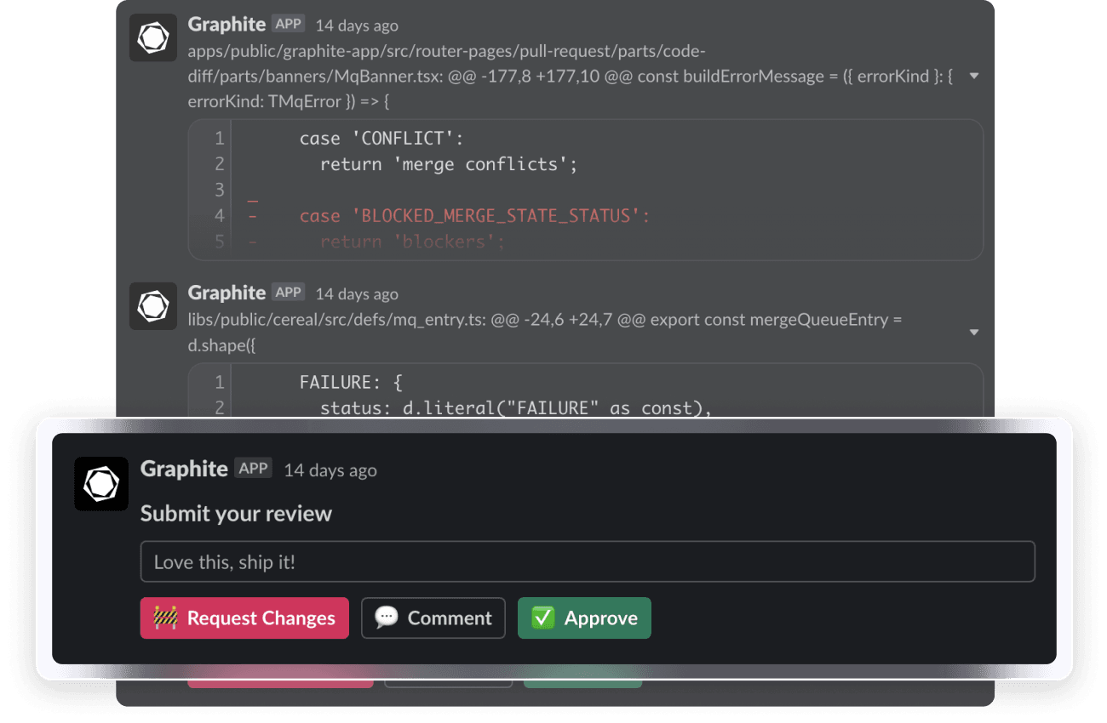
Task: Click the Graphite avatar in the review dialog
Action: coord(101,484)
